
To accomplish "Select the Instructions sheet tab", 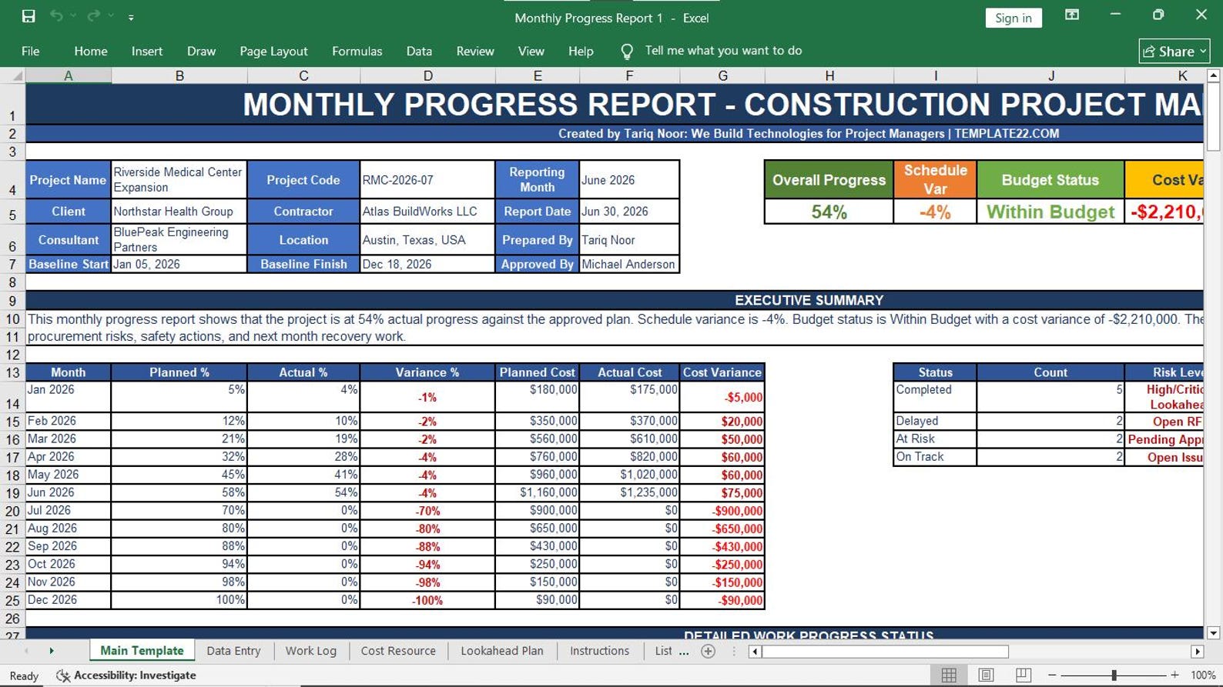I will (599, 651).
